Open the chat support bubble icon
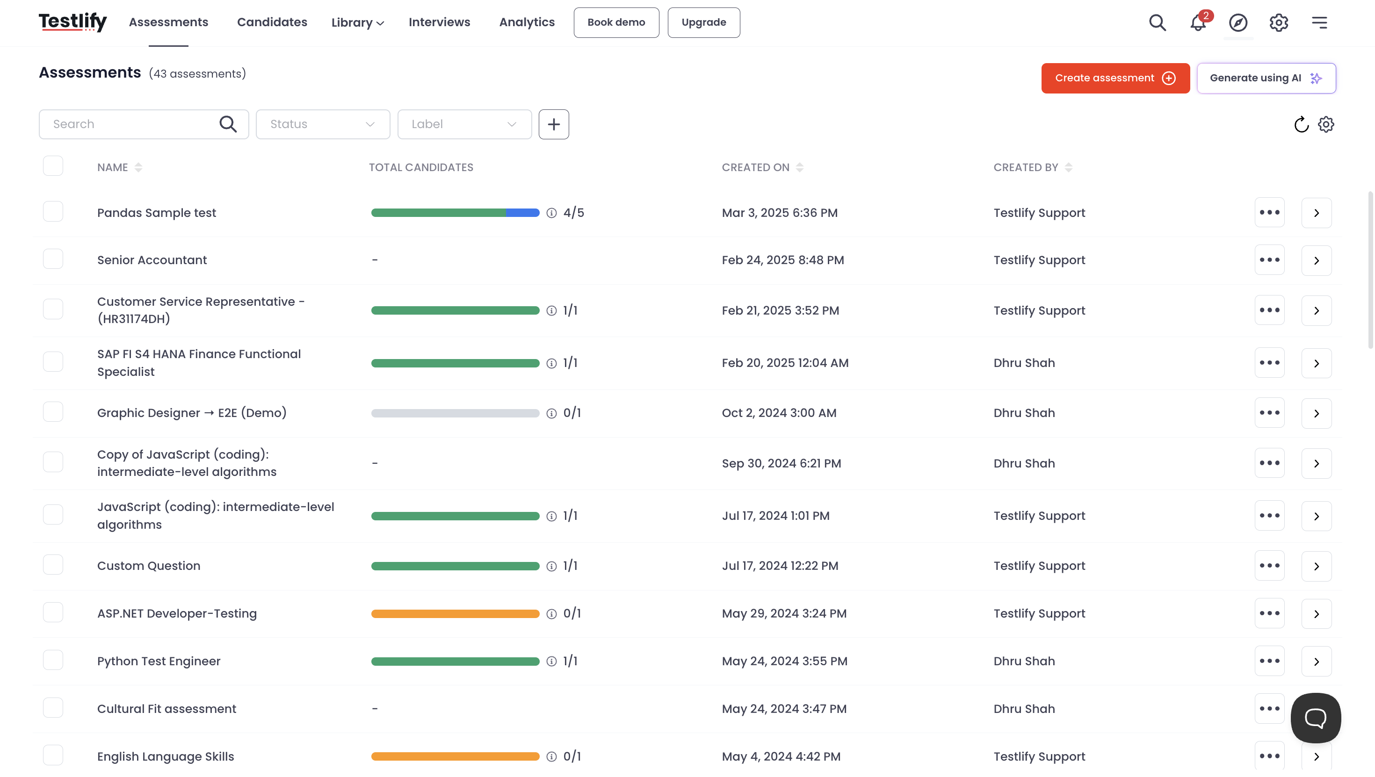1375x777 pixels. [x=1315, y=718]
